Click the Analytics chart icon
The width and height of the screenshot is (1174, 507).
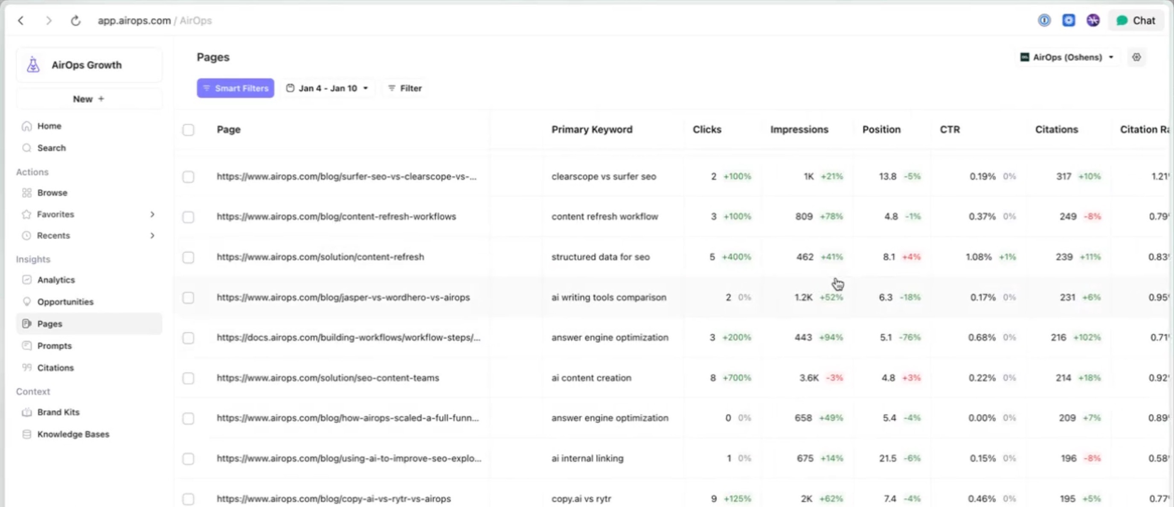coord(27,280)
